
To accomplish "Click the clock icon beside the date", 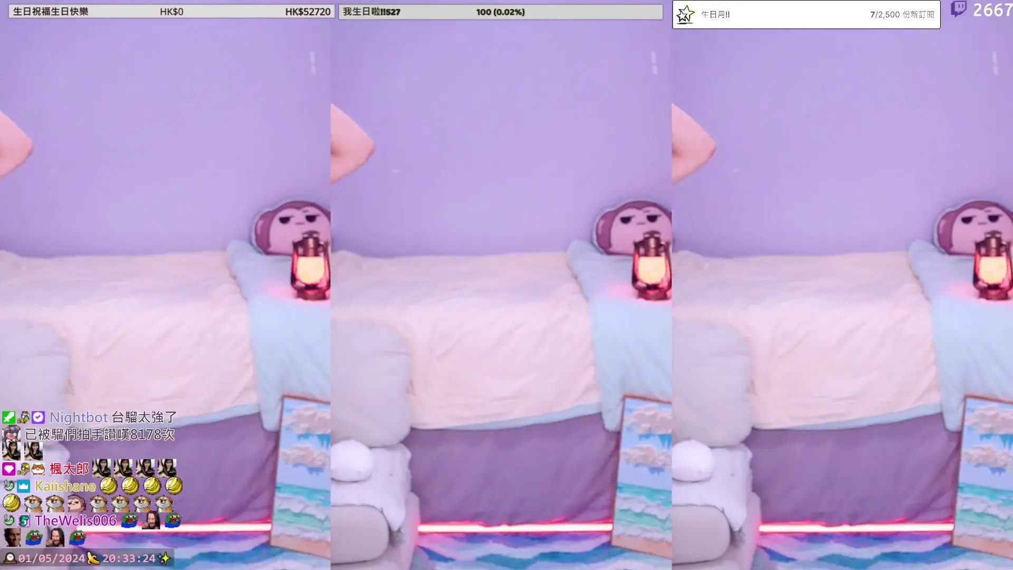I will [9, 558].
